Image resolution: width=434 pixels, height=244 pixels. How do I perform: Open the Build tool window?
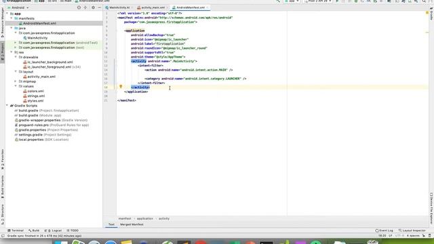pos(34,230)
